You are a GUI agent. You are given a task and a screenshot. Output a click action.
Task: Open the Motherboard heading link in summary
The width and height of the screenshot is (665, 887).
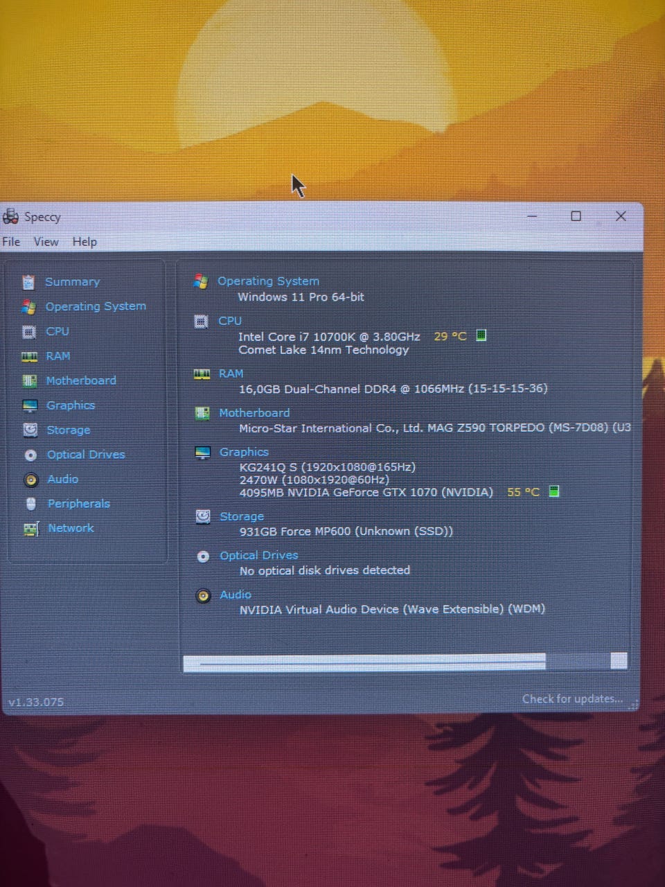[x=254, y=413]
